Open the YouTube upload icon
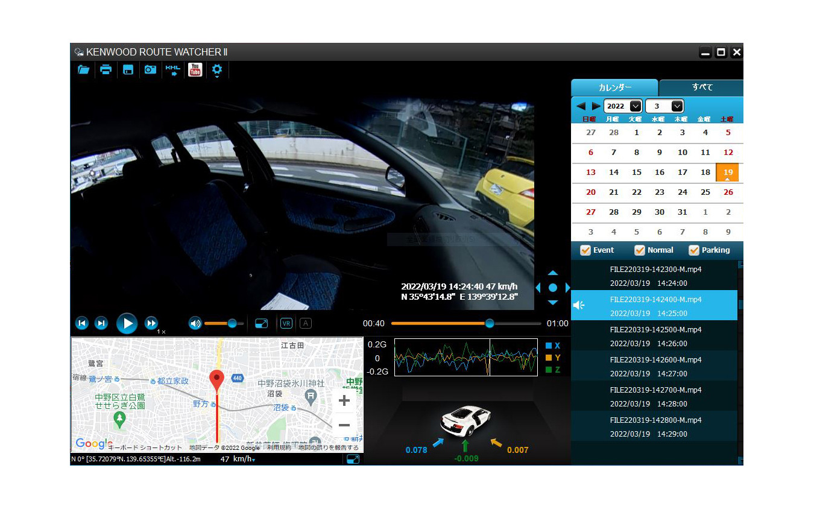This screenshot has height=509, width=814. click(x=195, y=70)
